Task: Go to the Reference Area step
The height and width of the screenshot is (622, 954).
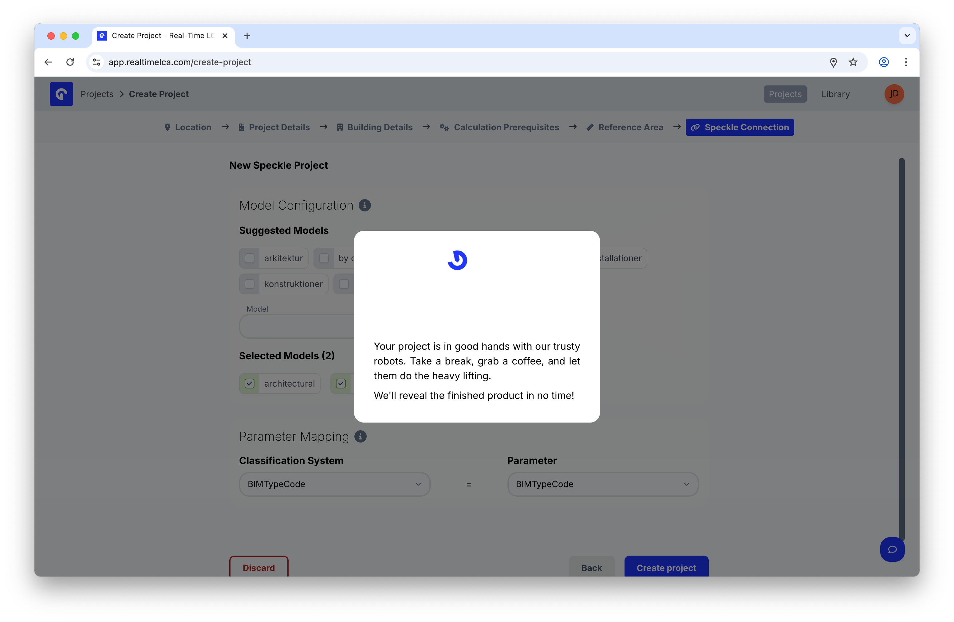Action: pyautogui.click(x=625, y=127)
